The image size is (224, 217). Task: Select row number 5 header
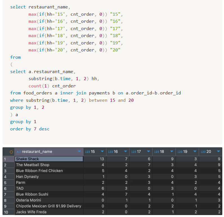click(8, 183)
